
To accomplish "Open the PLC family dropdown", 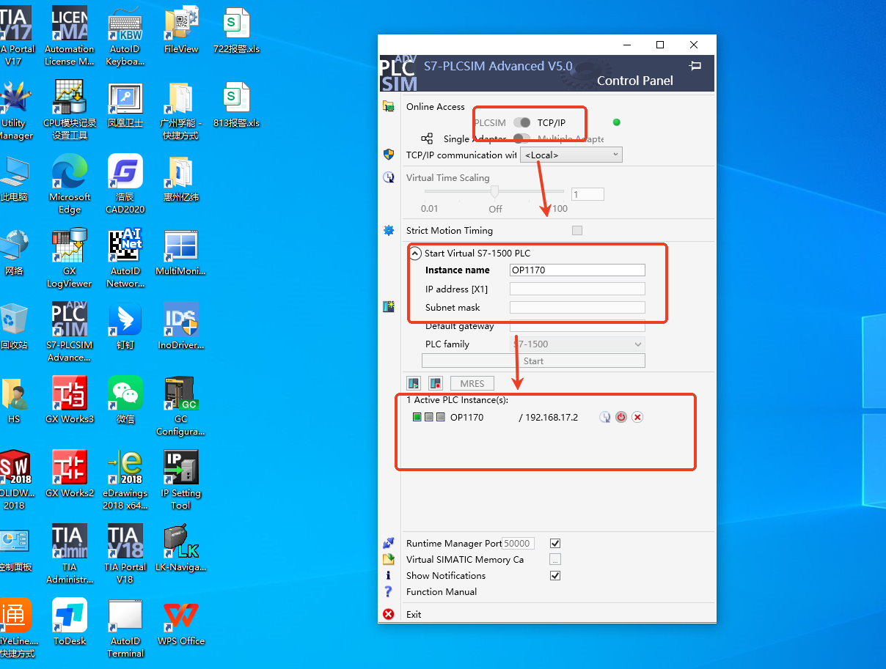I will pos(577,344).
